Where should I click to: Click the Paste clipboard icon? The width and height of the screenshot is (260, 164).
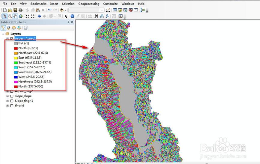(38, 10)
